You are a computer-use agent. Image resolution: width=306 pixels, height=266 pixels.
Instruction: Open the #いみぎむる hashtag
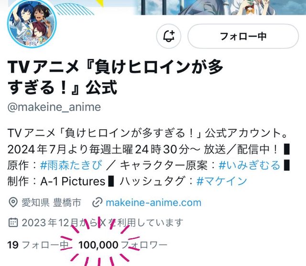point(250,165)
